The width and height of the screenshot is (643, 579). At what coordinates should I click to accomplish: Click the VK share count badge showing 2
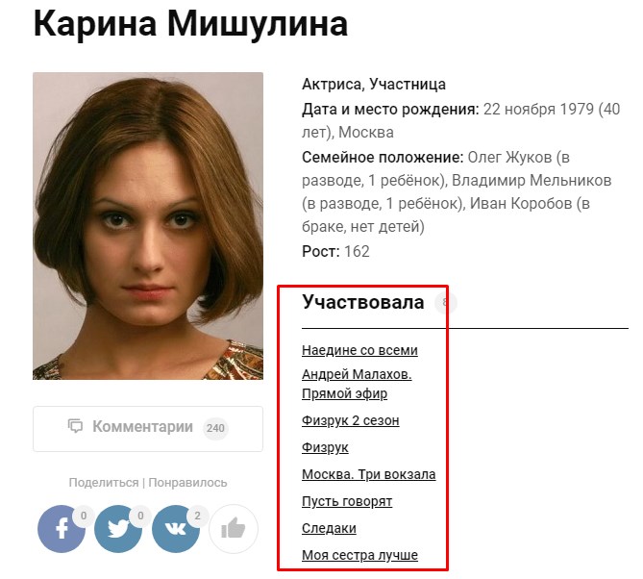(198, 516)
